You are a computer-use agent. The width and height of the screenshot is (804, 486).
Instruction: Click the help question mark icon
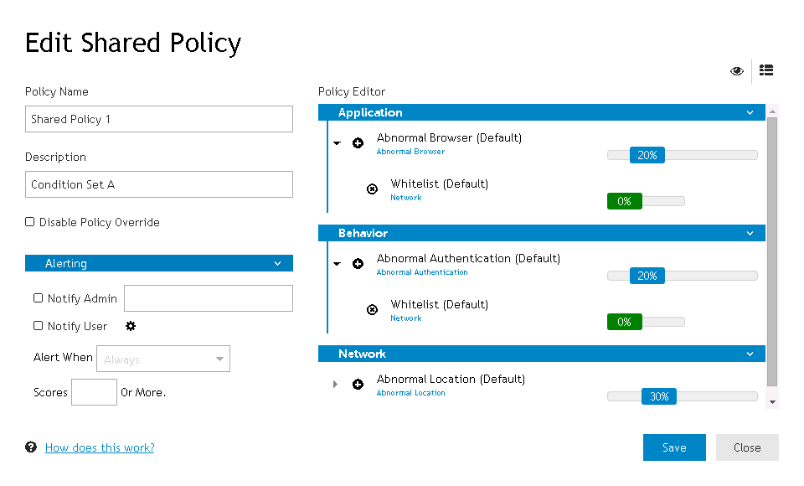31,447
